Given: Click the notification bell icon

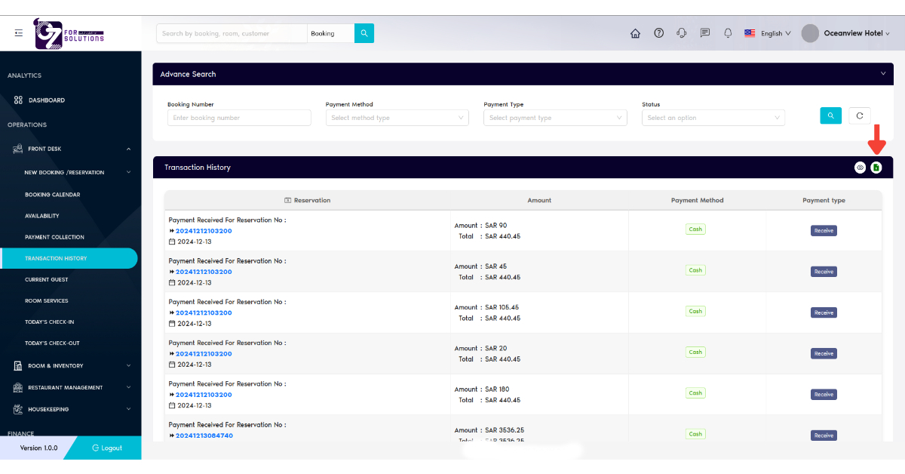Looking at the screenshot, I should (728, 33).
